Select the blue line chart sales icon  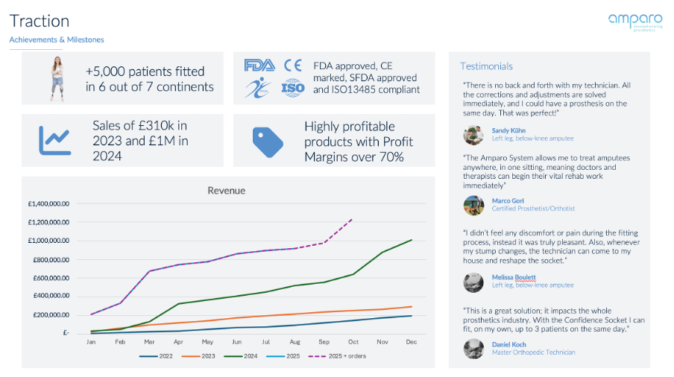pyautogui.click(x=54, y=139)
